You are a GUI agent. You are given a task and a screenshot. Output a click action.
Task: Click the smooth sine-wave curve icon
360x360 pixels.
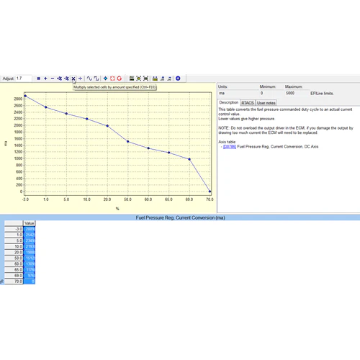click(x=89, y=78)
